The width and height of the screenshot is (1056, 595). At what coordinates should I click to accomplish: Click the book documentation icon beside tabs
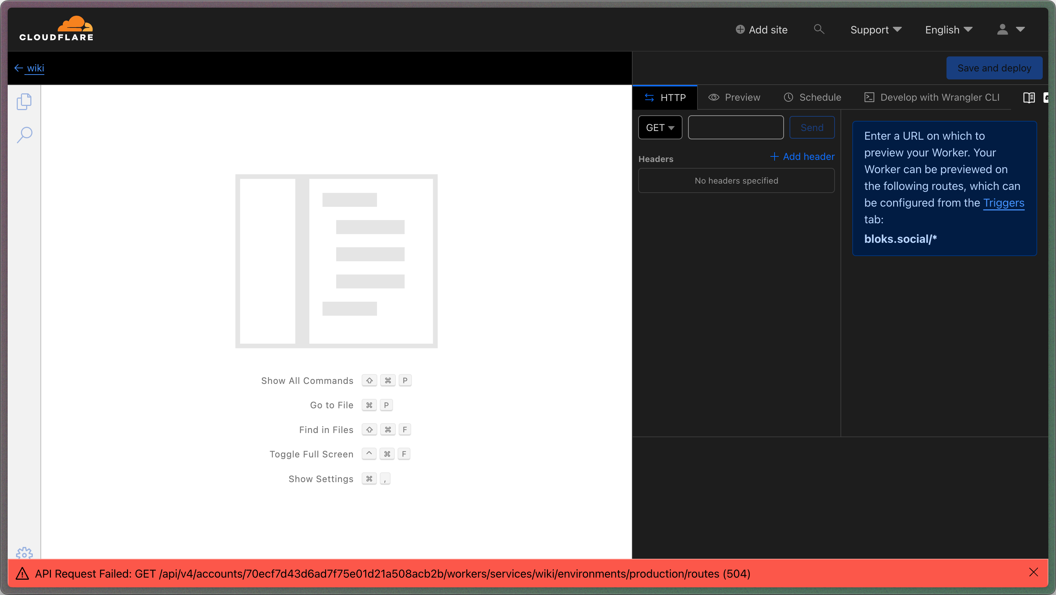(1028, 98)
